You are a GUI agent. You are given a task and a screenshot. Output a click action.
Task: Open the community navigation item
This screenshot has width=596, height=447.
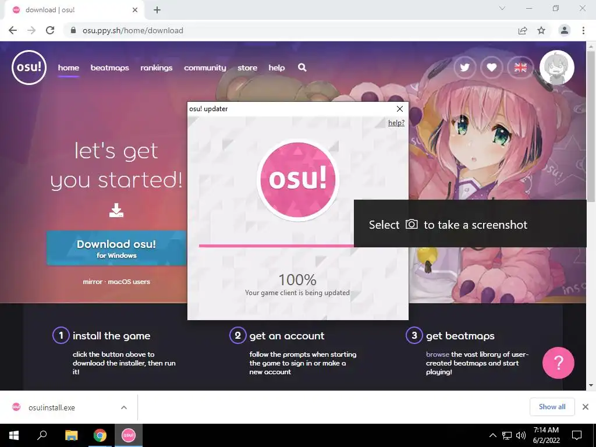coord(205,68)
